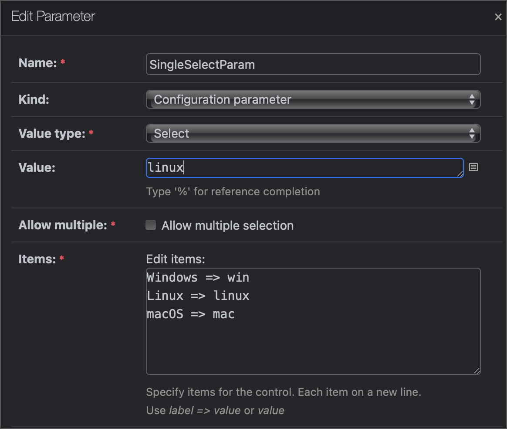Click the resize grip of the items textarea
The width and height of the screenshot is (507, 429).
tap(477, 371)
